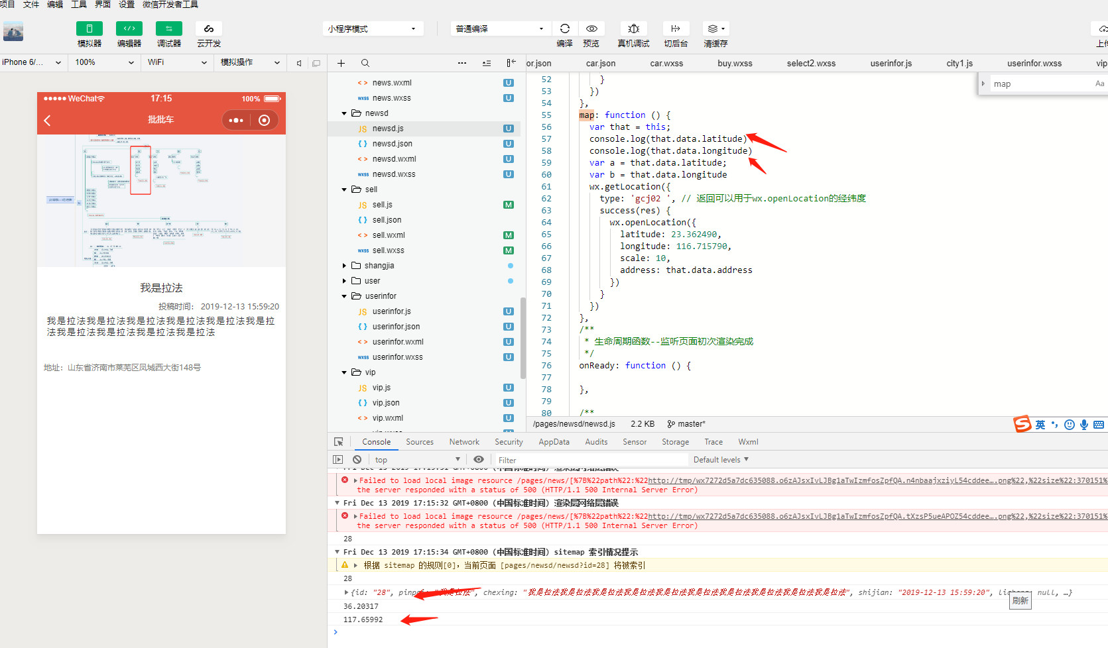
Task: Open the cloud development icon
Action: pyautogui.click(x=209, y=28)
